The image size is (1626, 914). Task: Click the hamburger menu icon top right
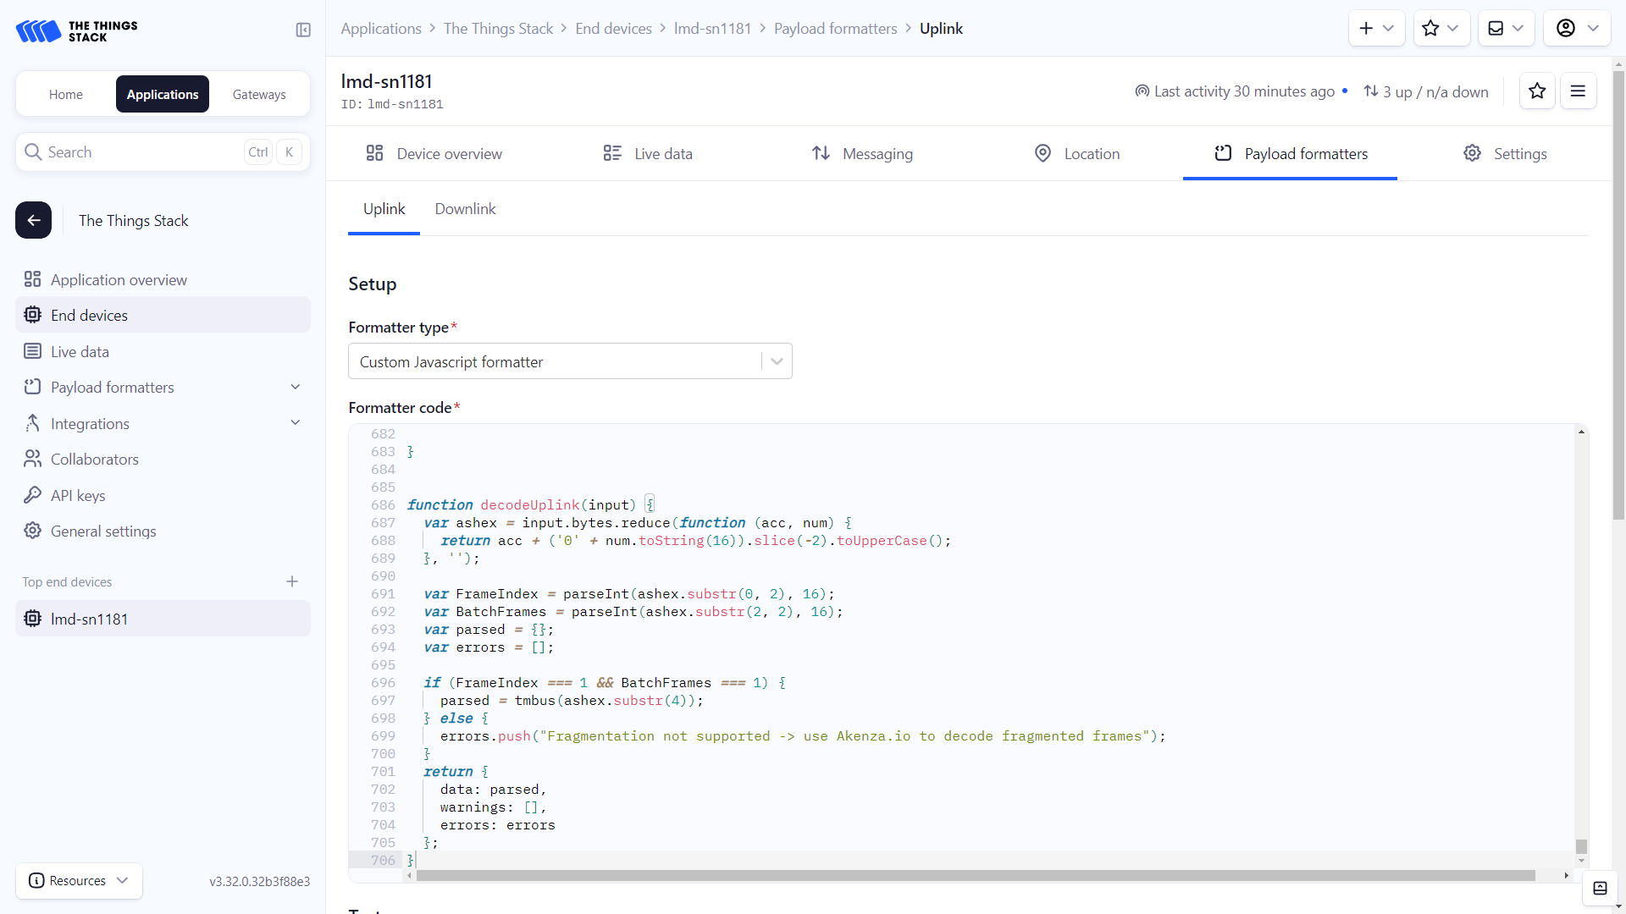1579,91
